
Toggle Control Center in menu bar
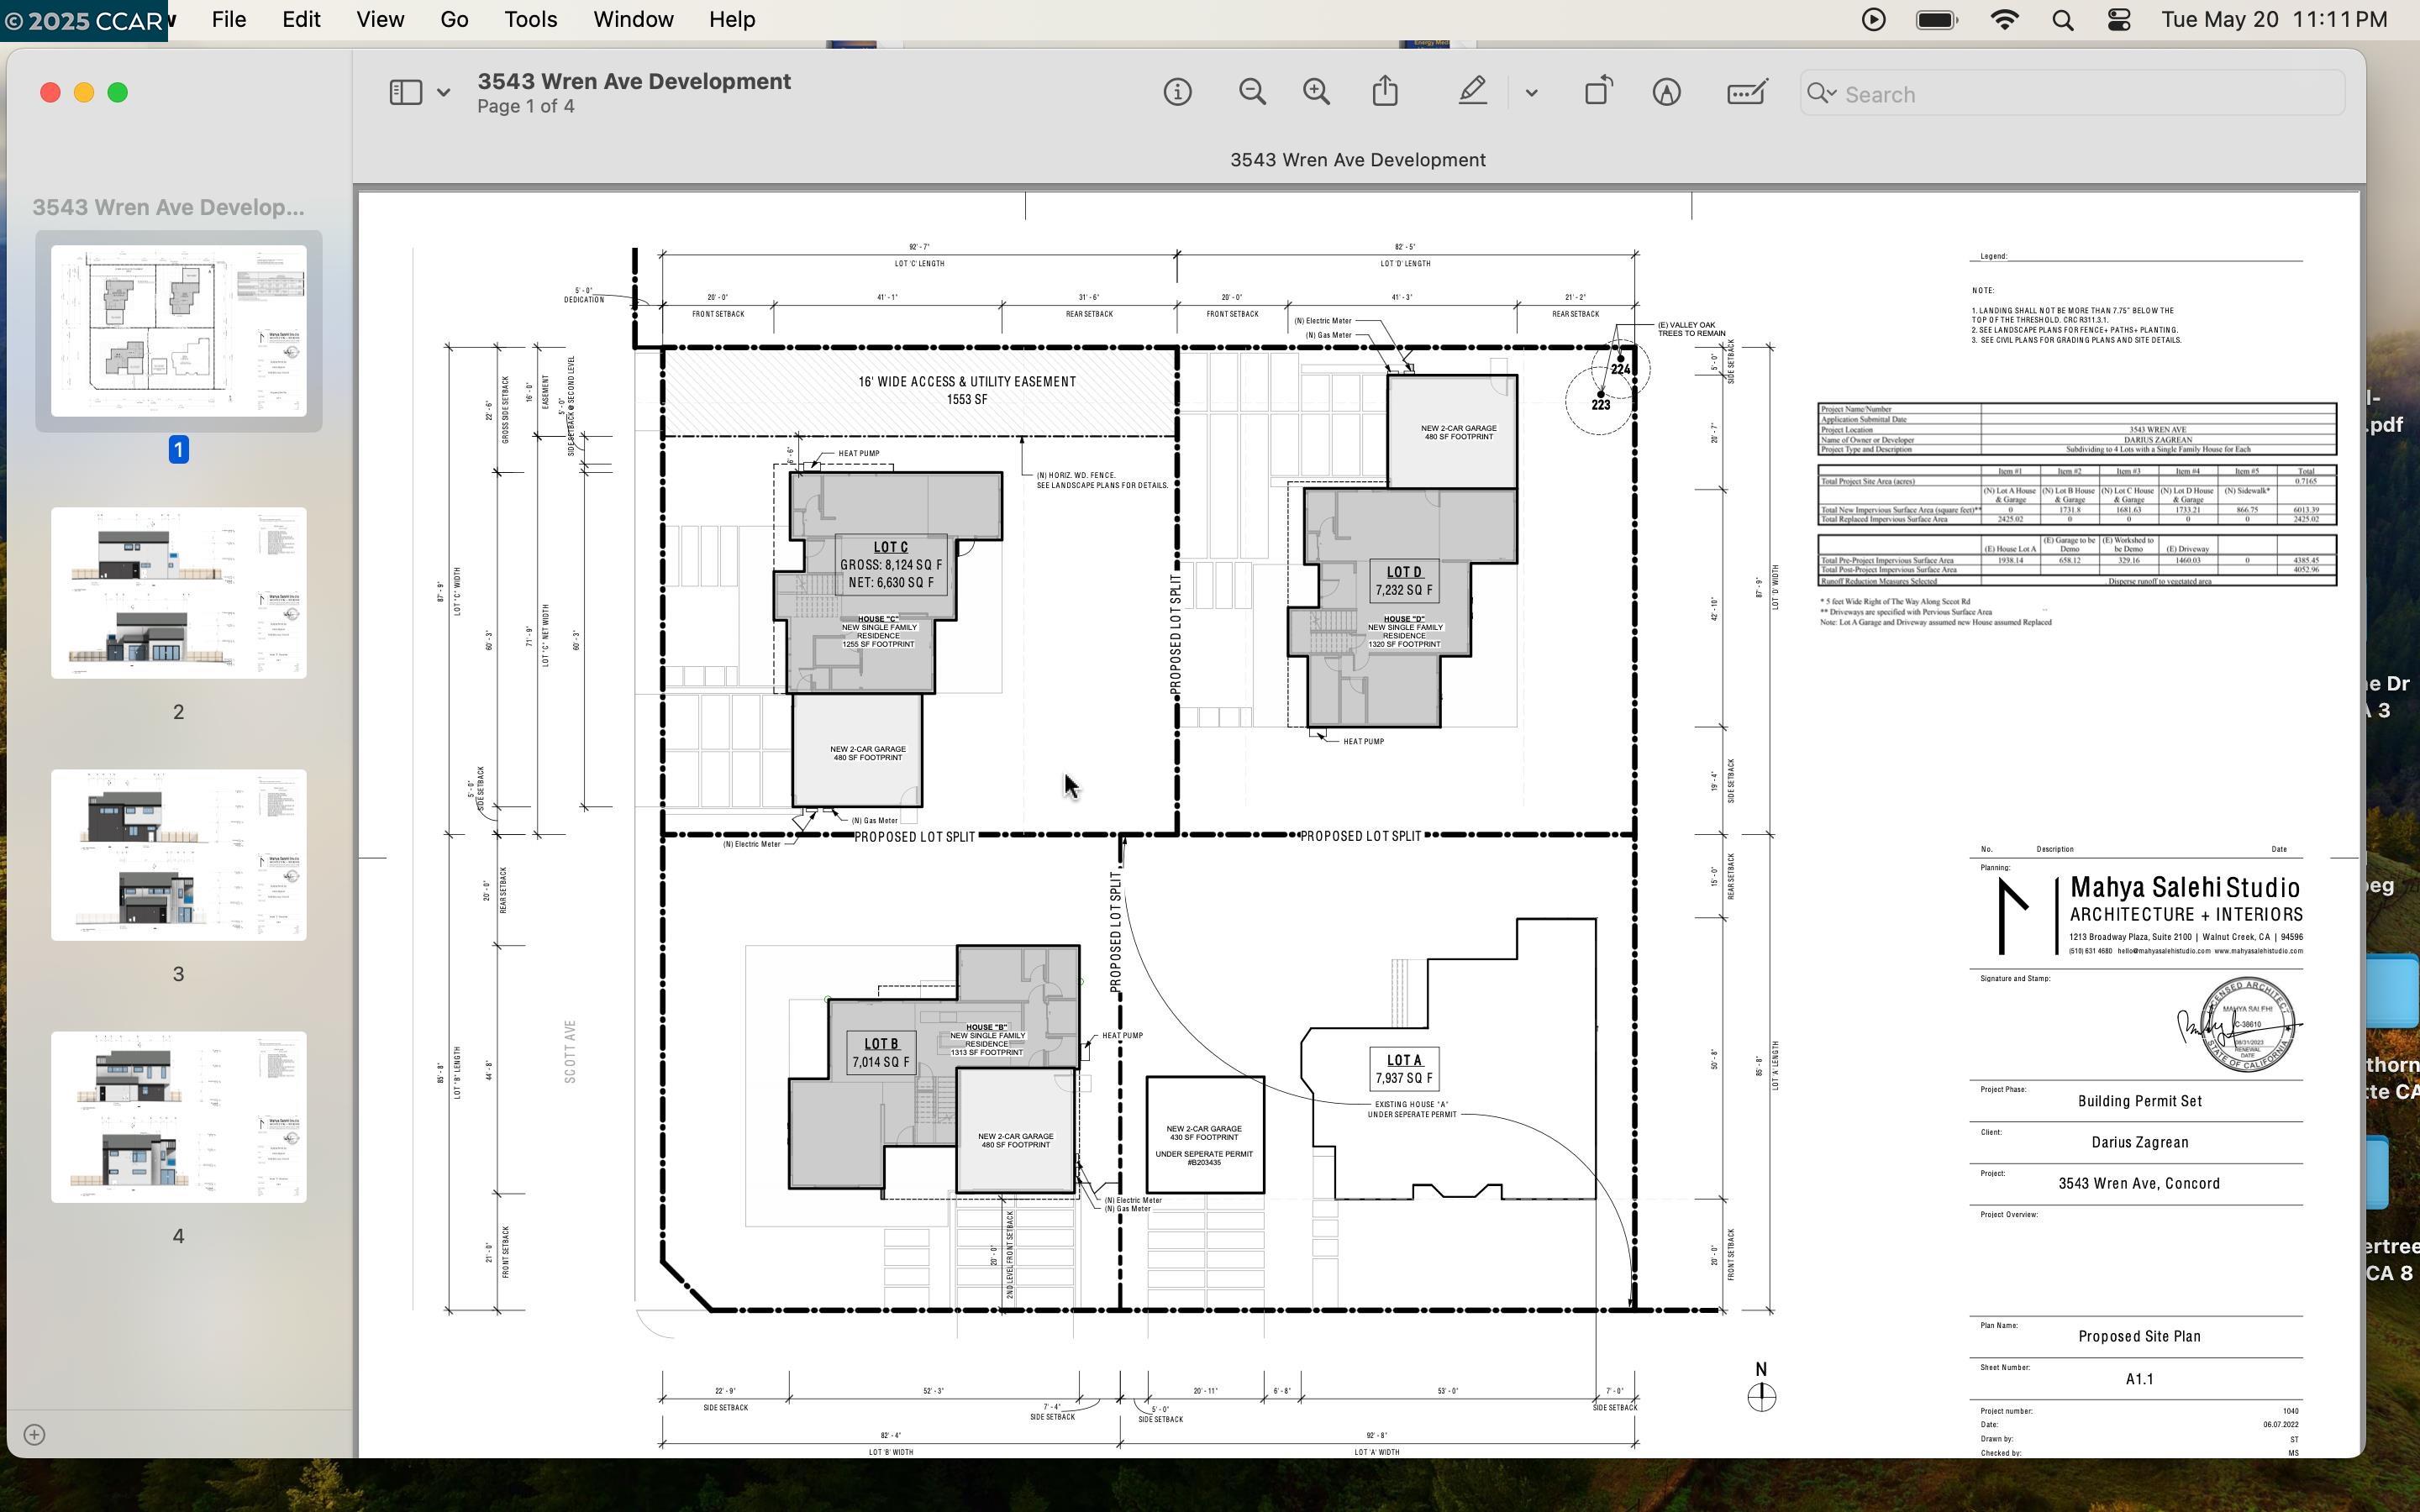[2119, 18]
